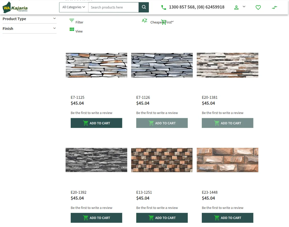Click the search products input field

(113, 7)
